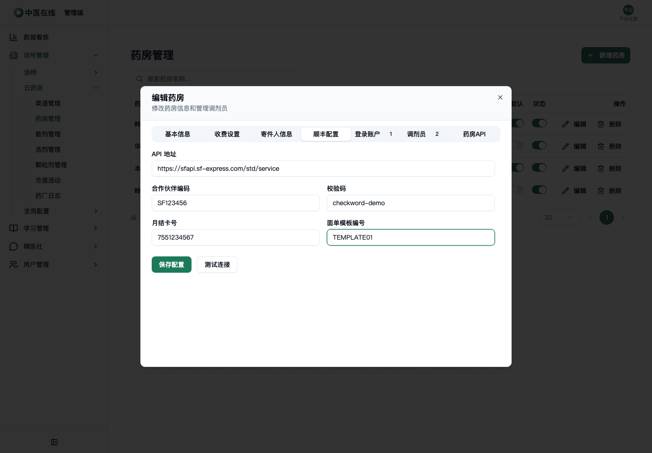
Task: Collapse the 云药房 submenu chevron
Action: tap(96, 88)
